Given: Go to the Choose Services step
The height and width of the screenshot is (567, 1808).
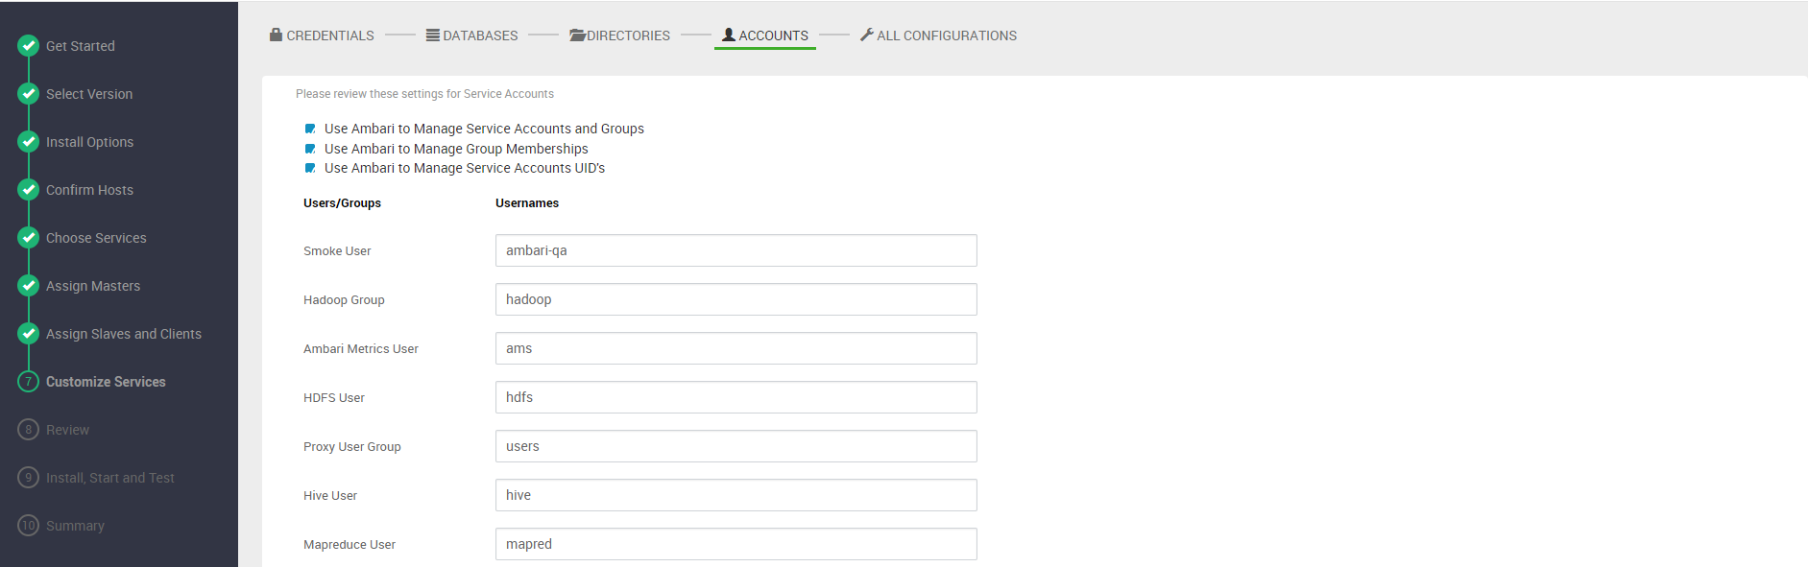Looking at the screenshot, I should (x=96, y=238).
